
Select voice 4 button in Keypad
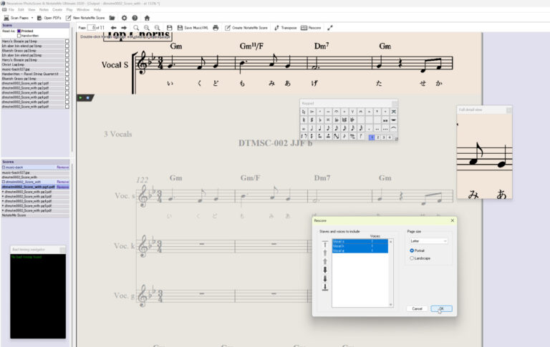tap(390, 137)
